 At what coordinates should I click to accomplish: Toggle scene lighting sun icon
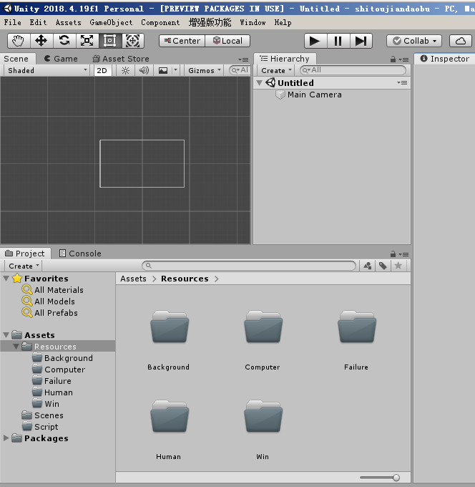125,70
